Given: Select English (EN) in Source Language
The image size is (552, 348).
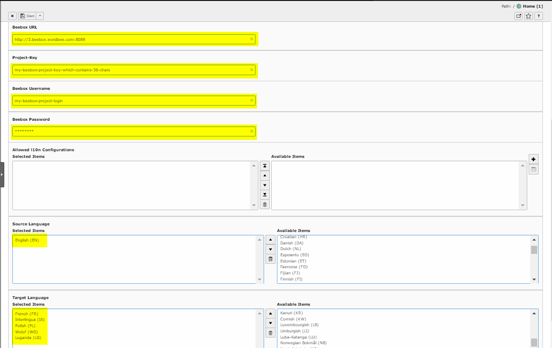Looking at the screenshot, I should click(27, 240).
